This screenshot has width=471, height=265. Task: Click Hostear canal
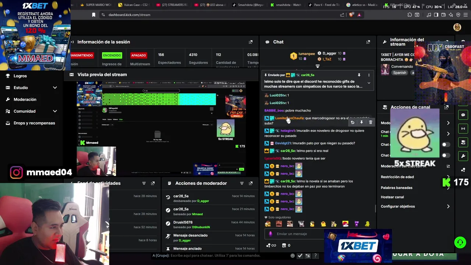(x=392, y=197)
